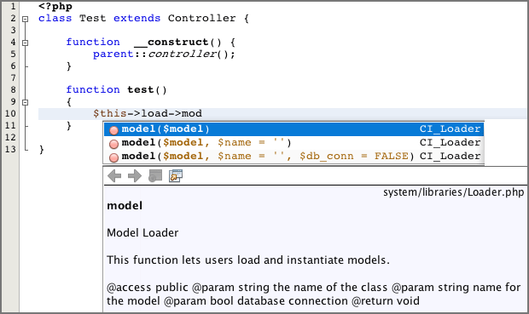Screen dimensions: 529x314
Task: Click red method icon of model($model)
Action: pos(114,130)
